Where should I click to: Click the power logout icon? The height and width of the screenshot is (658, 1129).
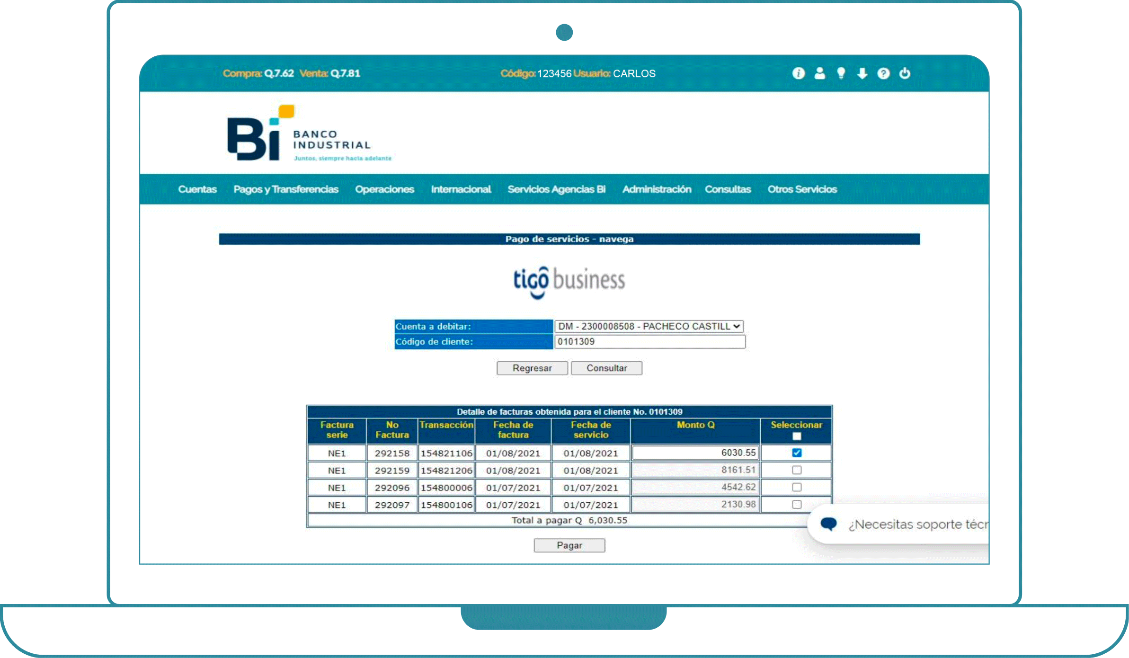[x=905, y=73]
